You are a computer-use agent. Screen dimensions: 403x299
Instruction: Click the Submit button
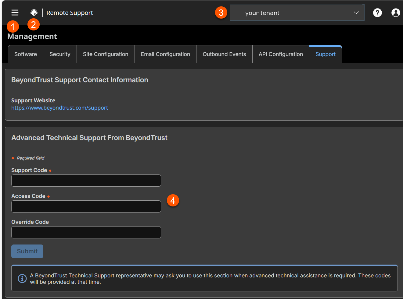coord(27,251)
